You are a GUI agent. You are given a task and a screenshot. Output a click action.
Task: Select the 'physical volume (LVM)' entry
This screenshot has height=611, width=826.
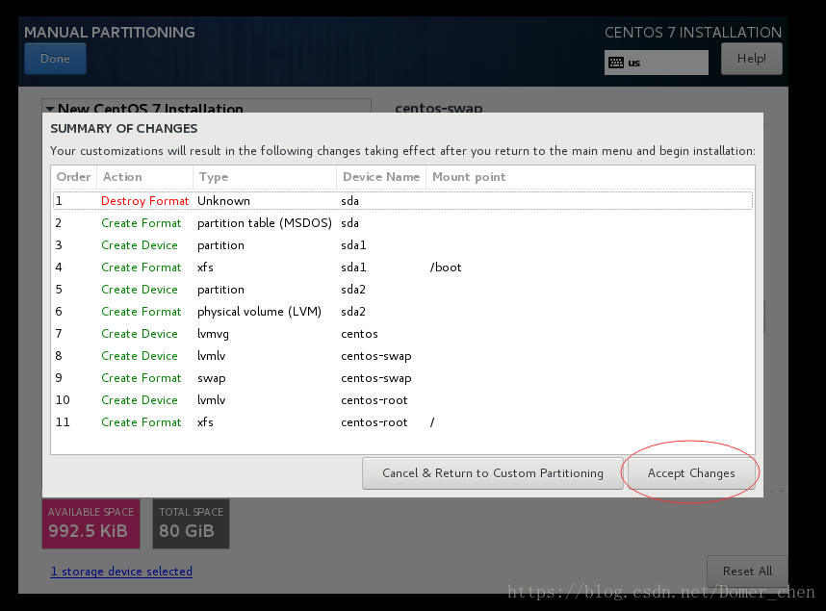pos(259,312)
